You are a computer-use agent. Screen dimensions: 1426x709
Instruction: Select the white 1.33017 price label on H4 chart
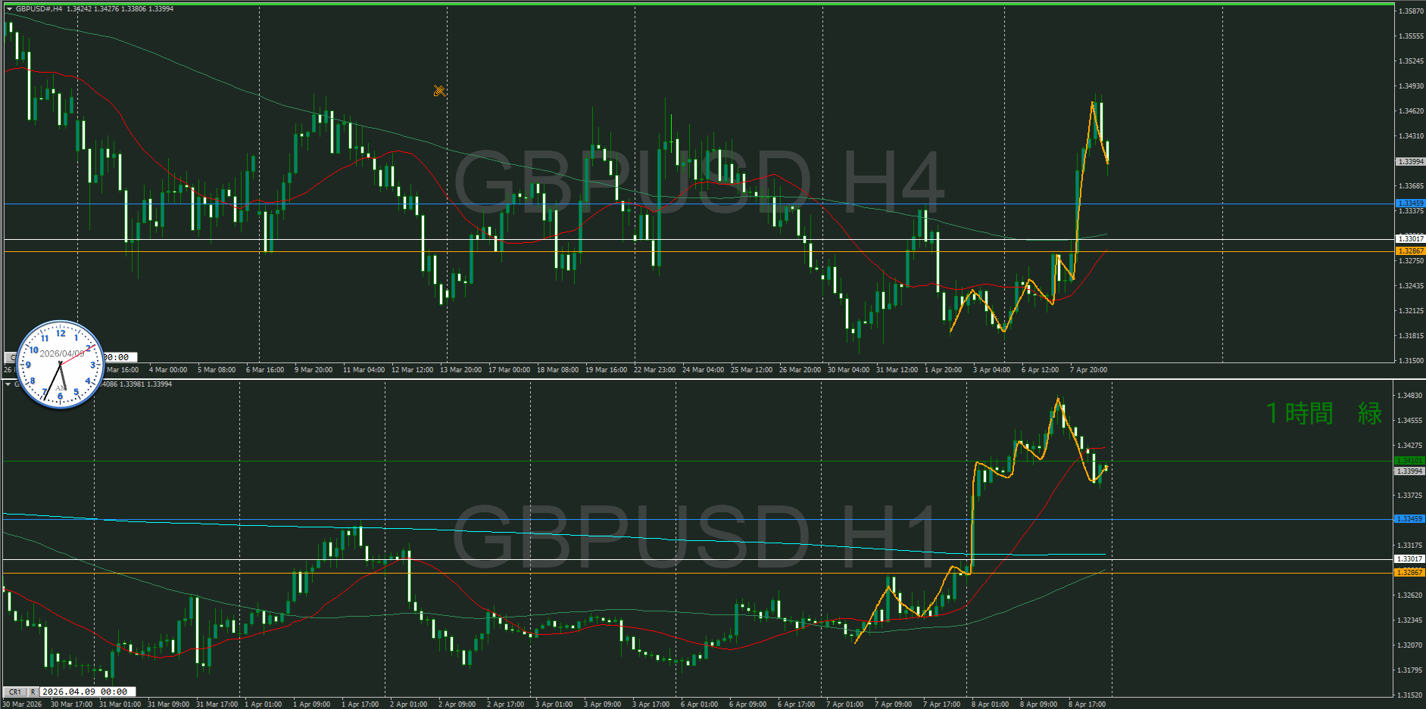click(x=1409, y=239)
